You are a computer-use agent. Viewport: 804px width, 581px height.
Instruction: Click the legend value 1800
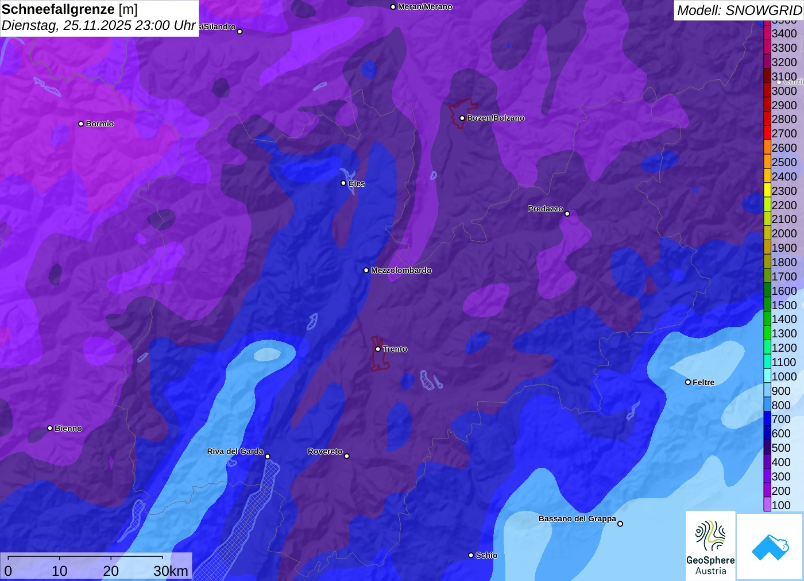pos(784,262)
